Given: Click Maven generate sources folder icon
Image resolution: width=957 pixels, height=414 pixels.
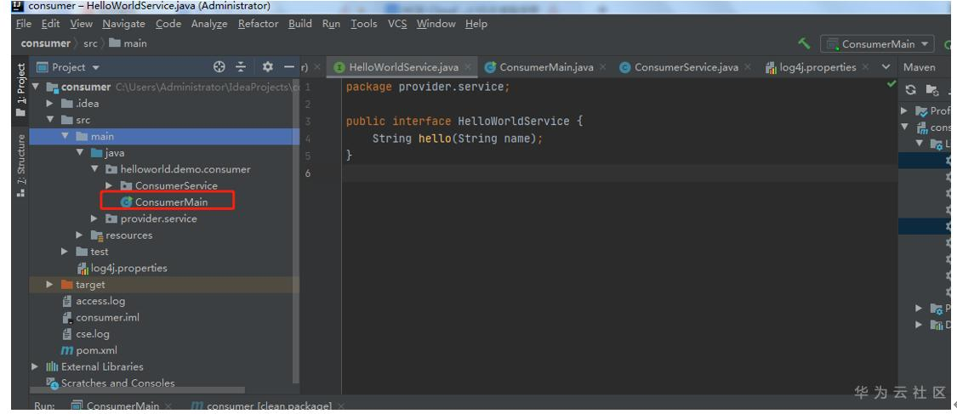Looking at the screenshot, I should (x=932, y=89).
